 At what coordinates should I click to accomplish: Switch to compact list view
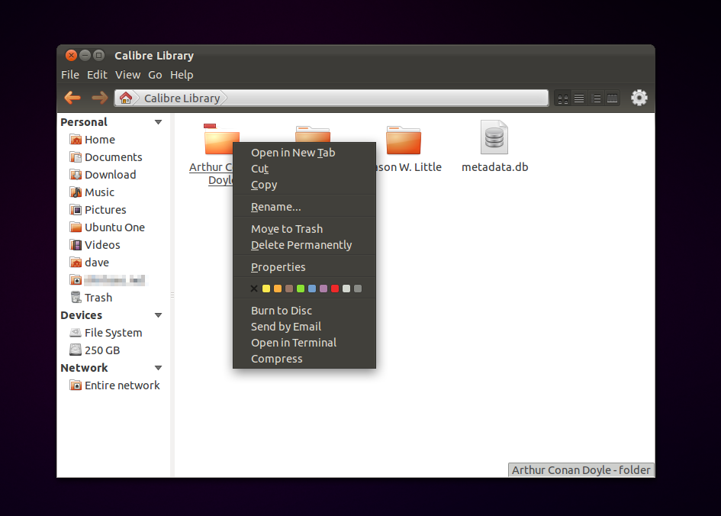tap(597, 98)
